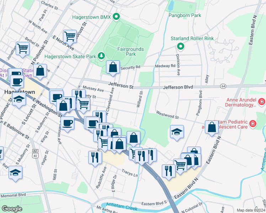266x213 pixels.
Task: Open the Starland Roller Rink pin
Action: click(181, 47)
